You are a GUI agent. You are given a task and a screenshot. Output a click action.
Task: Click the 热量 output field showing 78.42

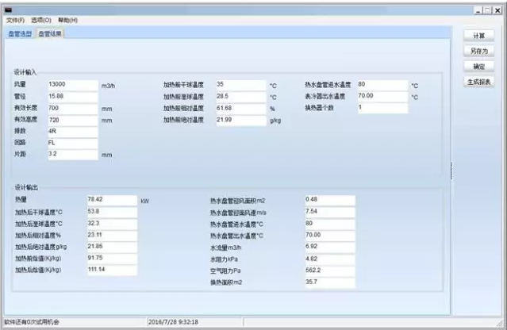tap(112, 200)
